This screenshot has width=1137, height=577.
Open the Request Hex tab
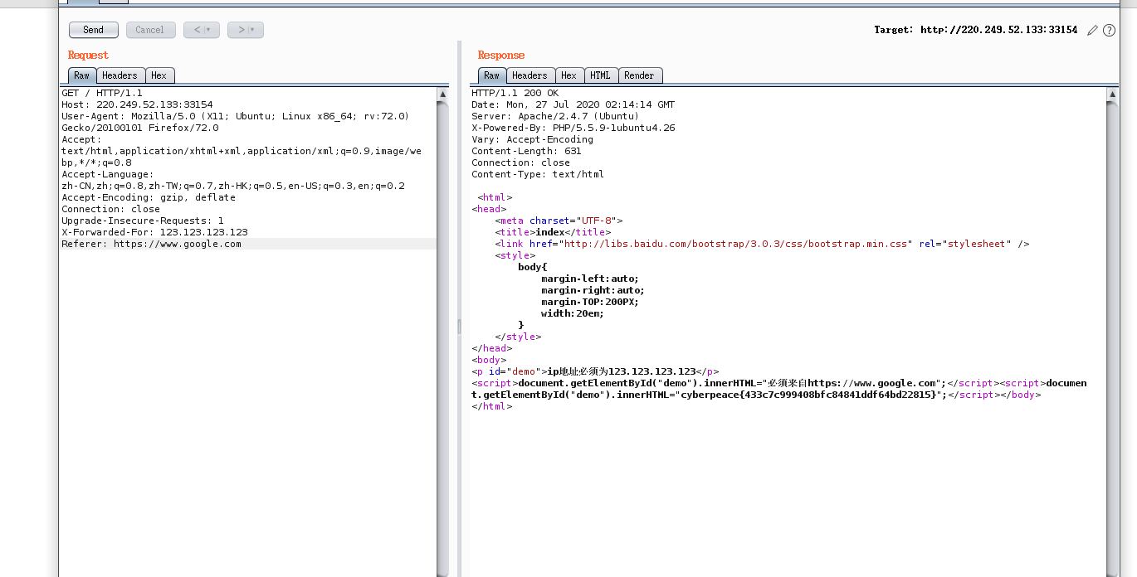click(159, 75)
